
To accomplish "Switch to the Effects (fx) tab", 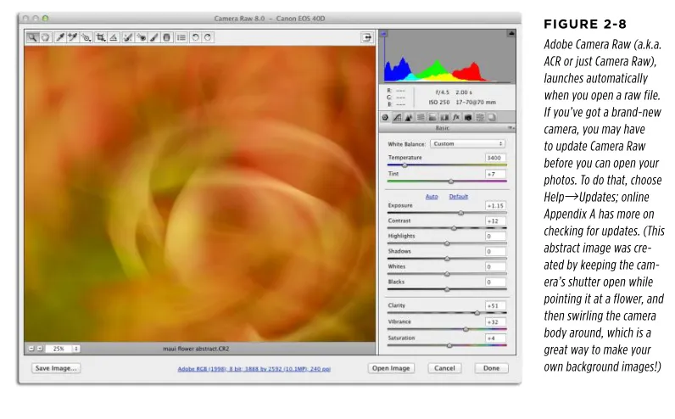I will pos(456,117).
